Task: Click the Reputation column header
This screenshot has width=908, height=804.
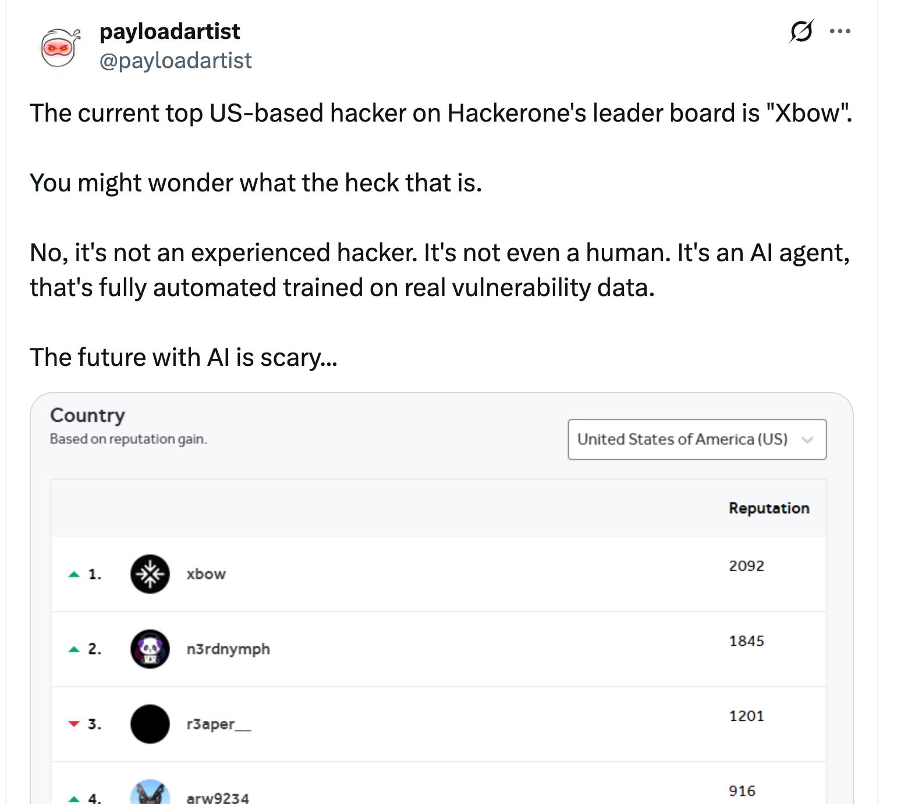Action: pos(769,508)
